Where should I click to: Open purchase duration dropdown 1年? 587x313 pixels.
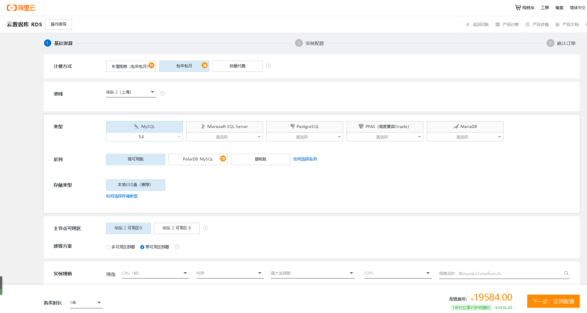coord(86,303)
